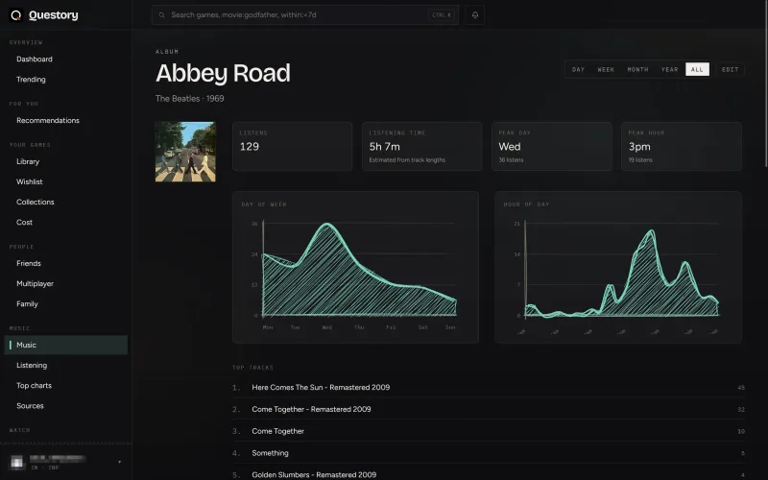The width and height of the screenshot is (768, 480).
Task: Open the Friends page
Action: [x=29, y=263]
